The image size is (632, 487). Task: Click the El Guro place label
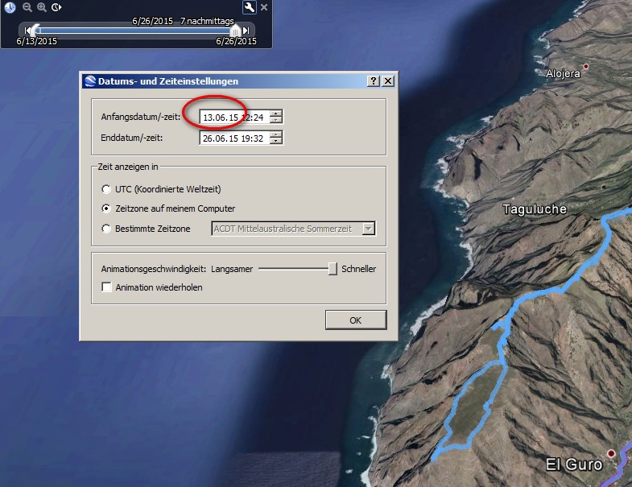tap(574, 464)
